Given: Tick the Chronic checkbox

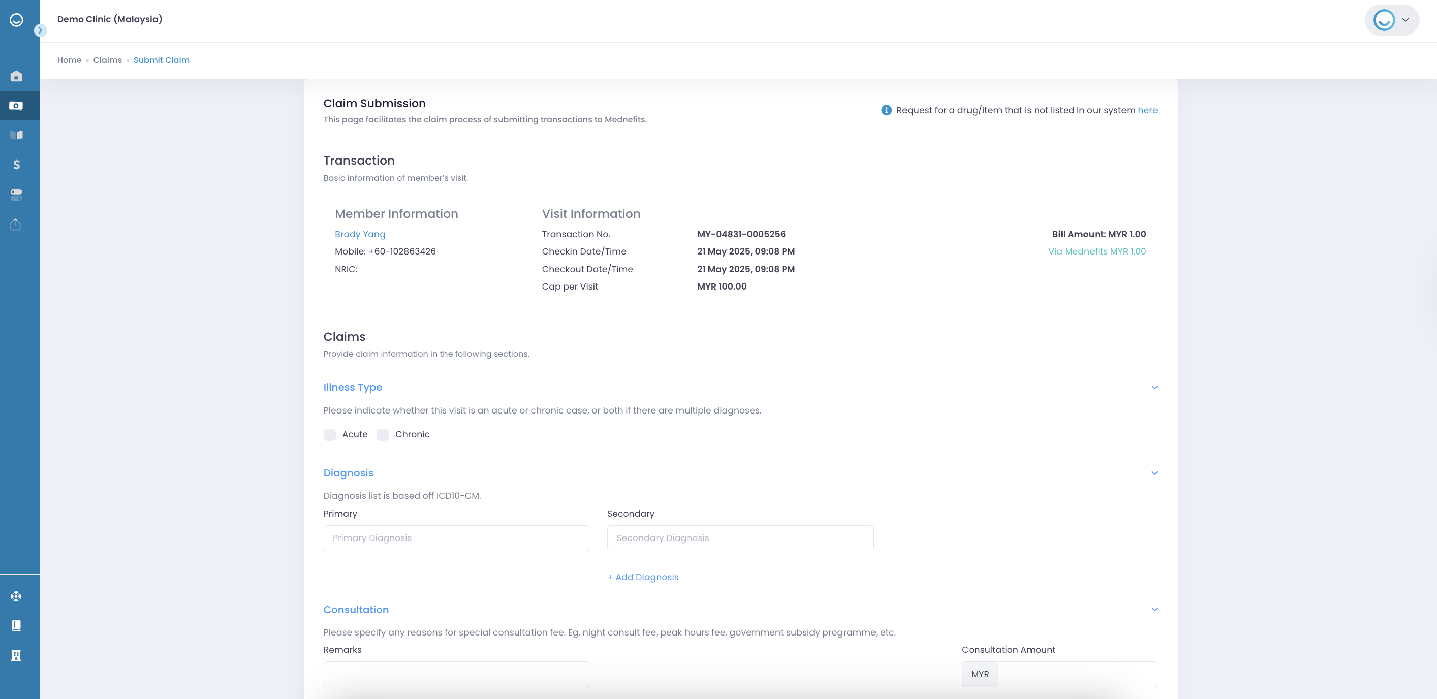Looking at the screenshot, I should click(x=383, y=434).
